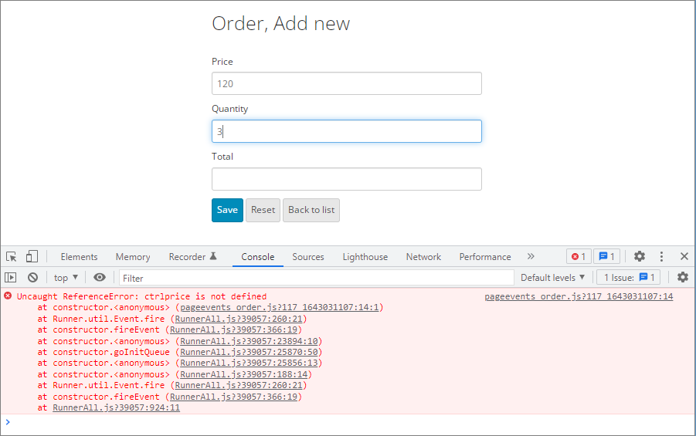Create live expression with eye icon
Screen dimensions: 696x436
(100, 278)
